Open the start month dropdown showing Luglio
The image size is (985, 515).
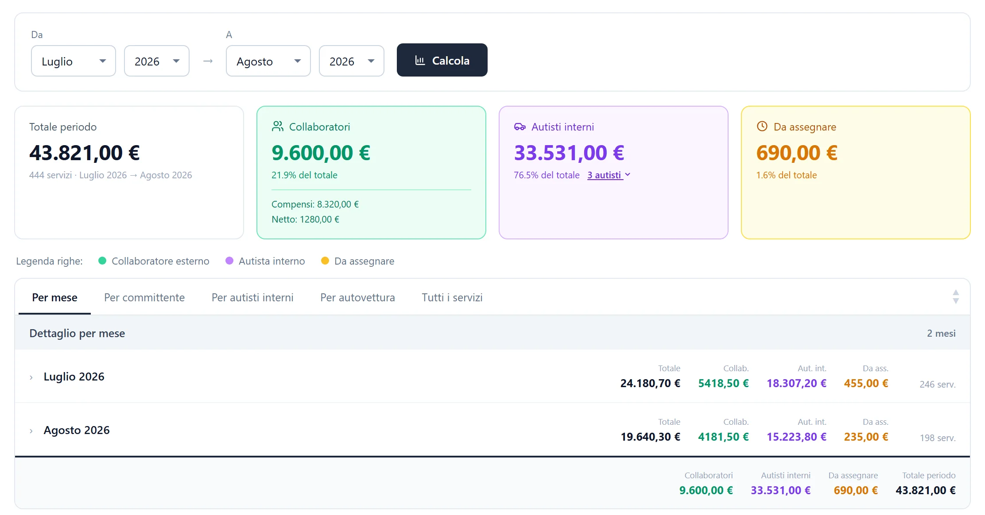(74, 61)
